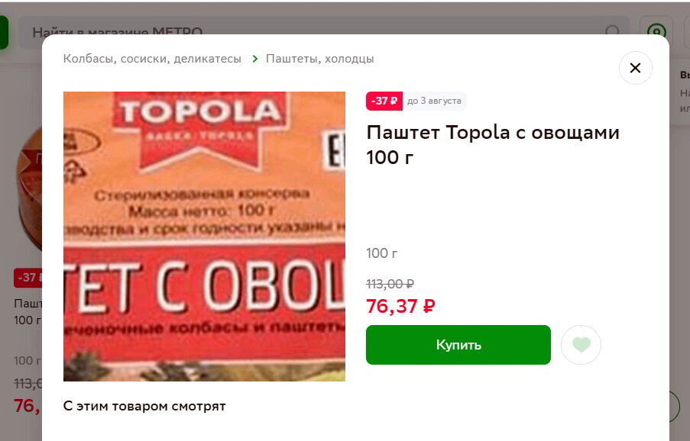Open the location pin icon at top right
Viewport: 690px width, 441px height.
pos(656,31)
